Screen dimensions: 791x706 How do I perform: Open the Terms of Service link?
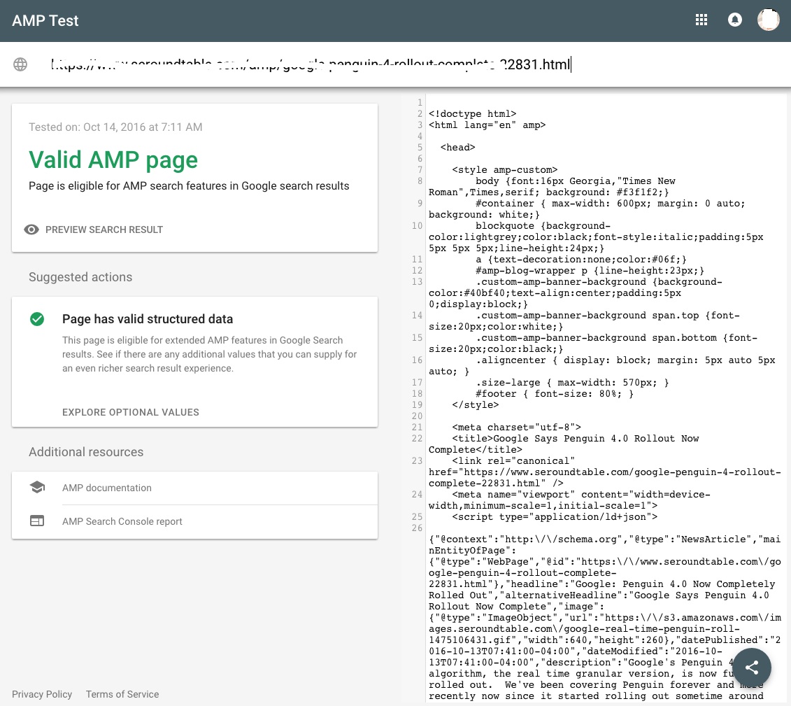122,694
